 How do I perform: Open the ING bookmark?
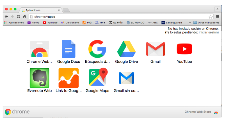87,22
